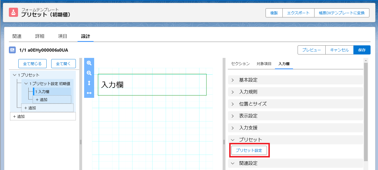
Task: Switch to the 対象項目 tab
Action: click(x=264, y=64)
